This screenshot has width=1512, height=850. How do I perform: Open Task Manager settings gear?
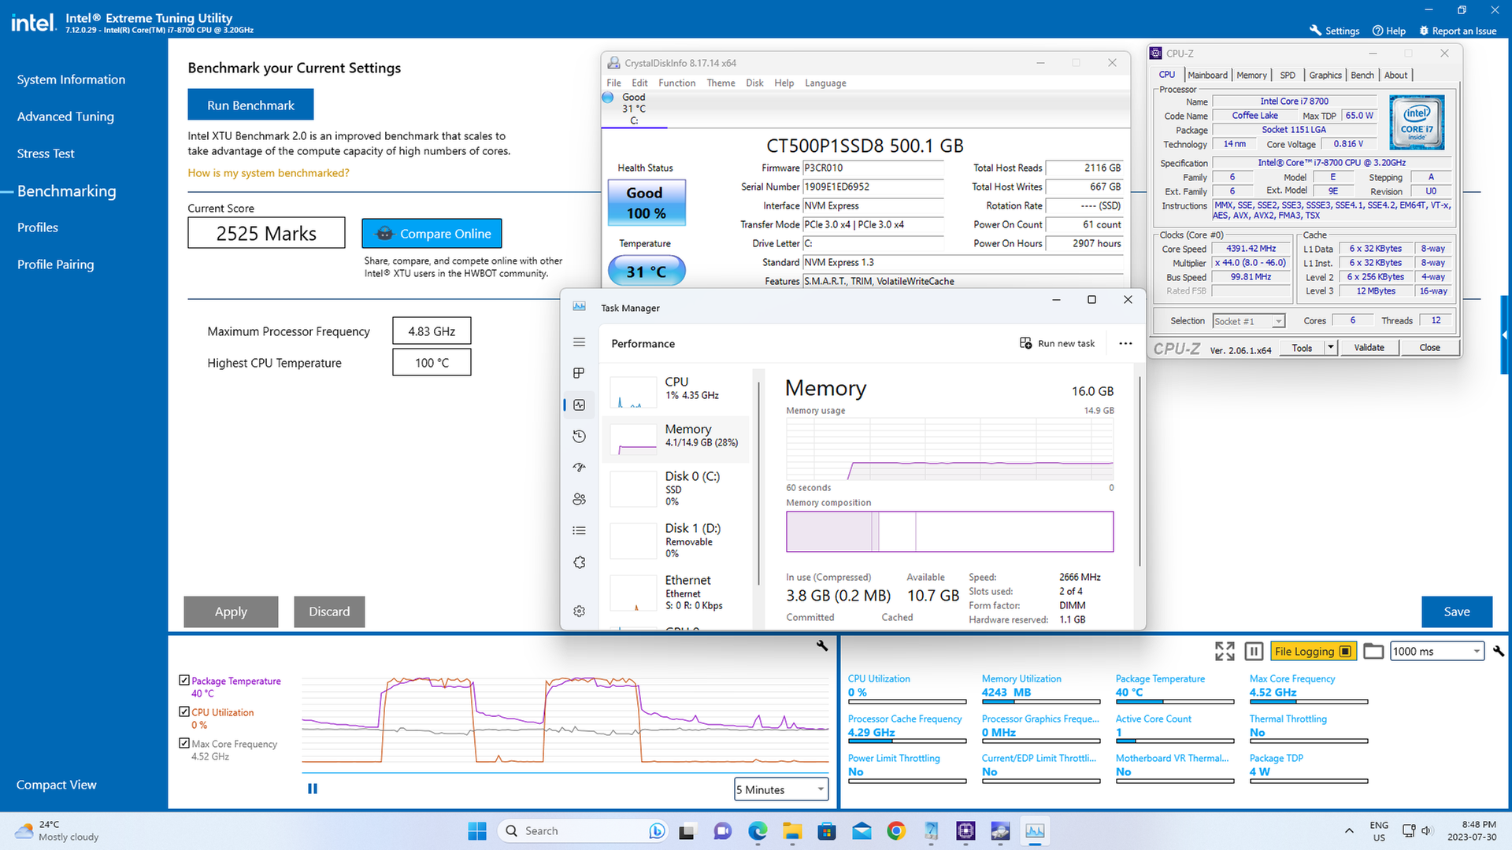tap(580, 612)
